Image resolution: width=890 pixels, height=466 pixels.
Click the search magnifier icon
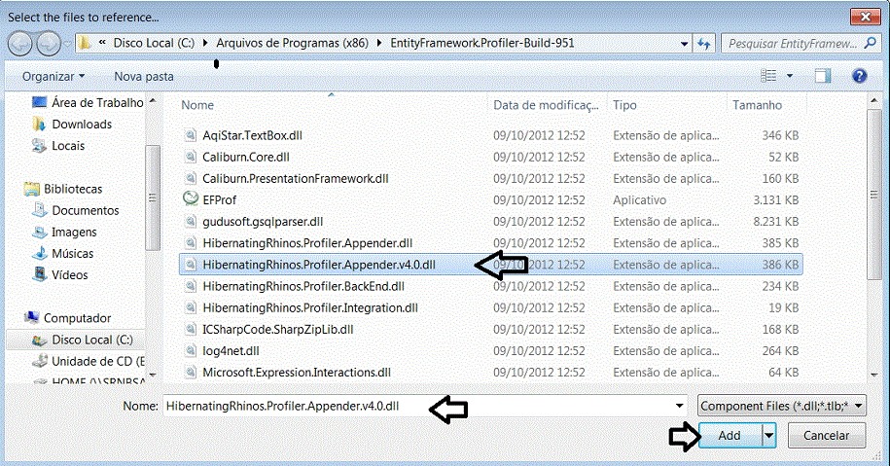tap(870, 43)
